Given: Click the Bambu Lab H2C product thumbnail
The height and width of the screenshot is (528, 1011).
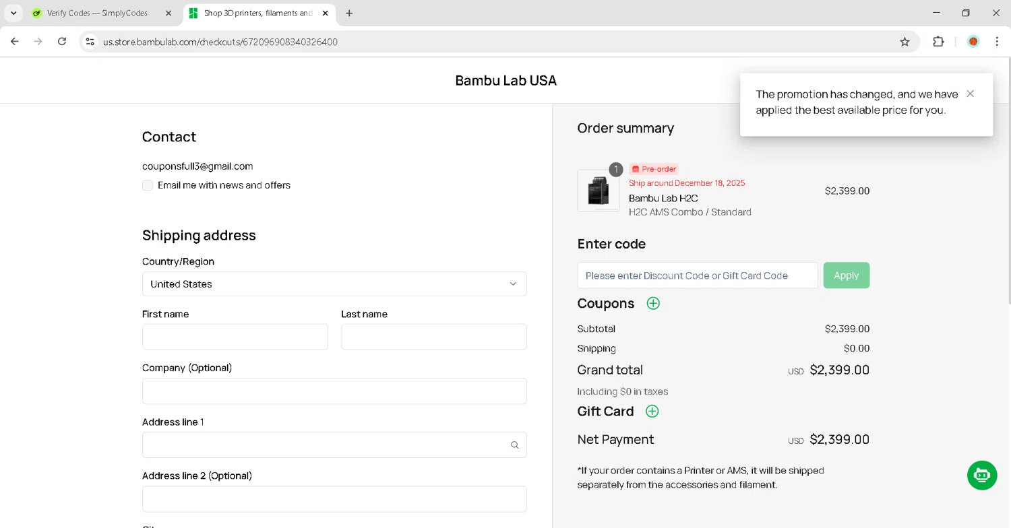Looking at the screenshot, I should 599,191.
